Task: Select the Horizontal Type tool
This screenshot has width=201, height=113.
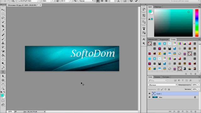Action: 3,72
